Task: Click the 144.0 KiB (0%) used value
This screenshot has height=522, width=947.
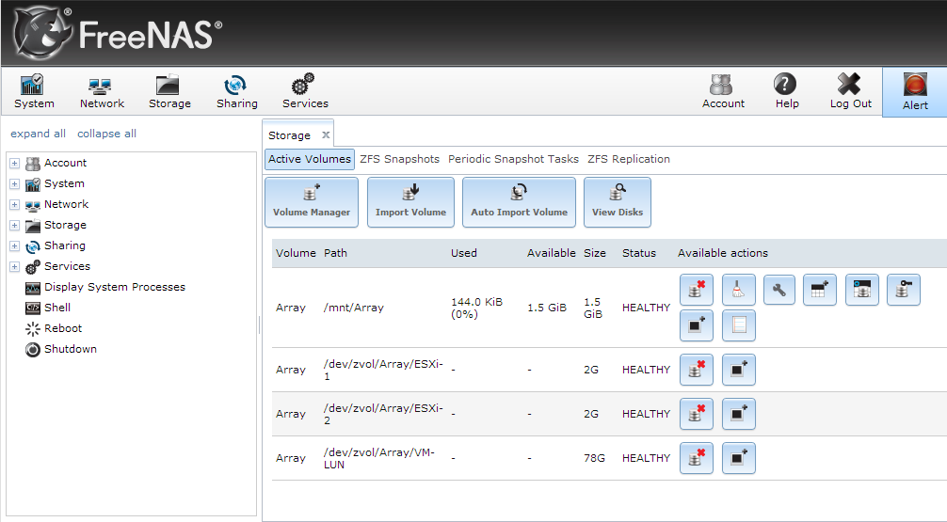Action: (476, 308)
